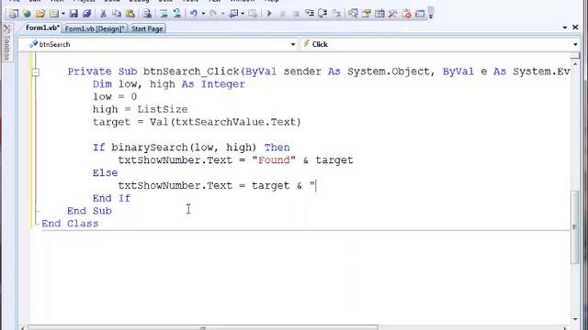588x330 pixels.
Task: Click the Toolbox hammer-wrench toolbar icon
Action: point(392,14)
